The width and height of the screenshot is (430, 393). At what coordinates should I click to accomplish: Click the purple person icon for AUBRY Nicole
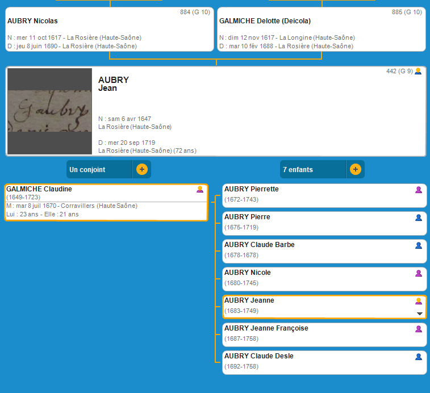tap(419, 273)
